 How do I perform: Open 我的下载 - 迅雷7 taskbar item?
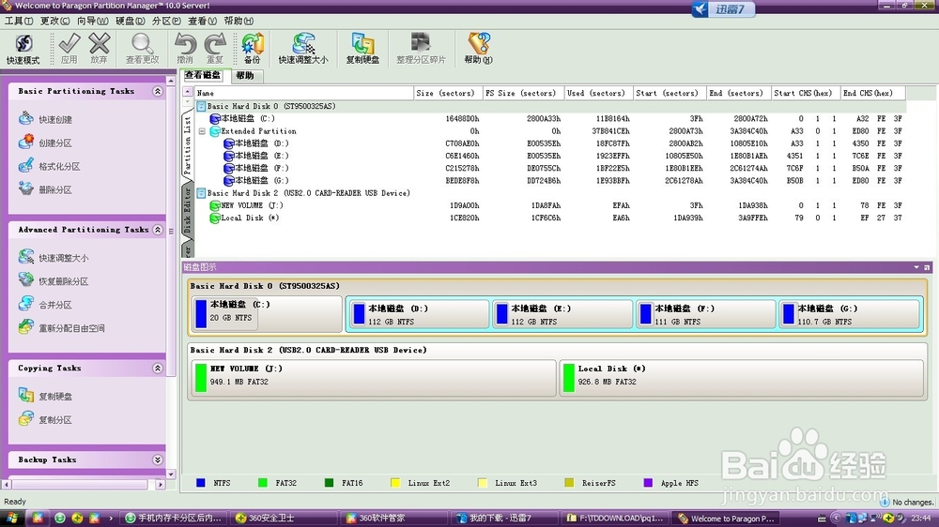503,518
